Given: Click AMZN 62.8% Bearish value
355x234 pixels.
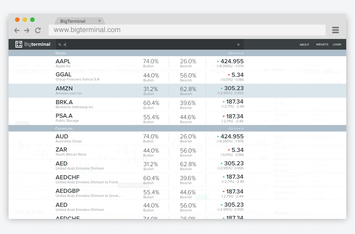Looking at the screenshot, I should click(188, 89).
